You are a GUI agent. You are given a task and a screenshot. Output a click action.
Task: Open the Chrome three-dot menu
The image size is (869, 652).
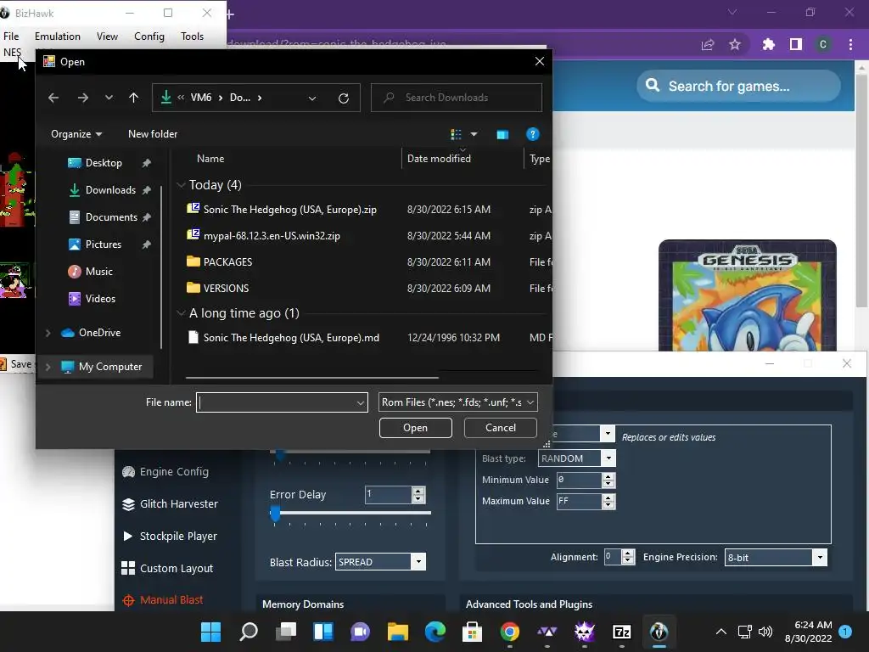(x=850, y=44)
